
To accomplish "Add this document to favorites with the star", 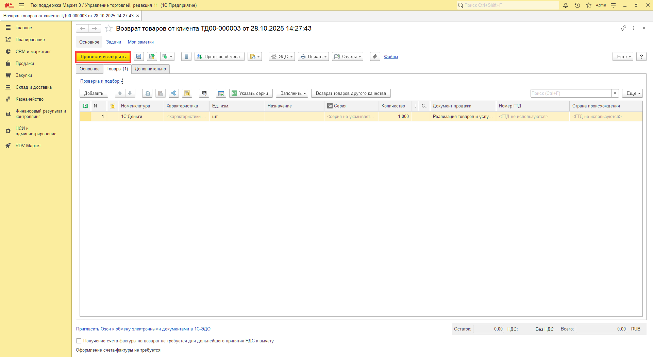I will (108, 28).
